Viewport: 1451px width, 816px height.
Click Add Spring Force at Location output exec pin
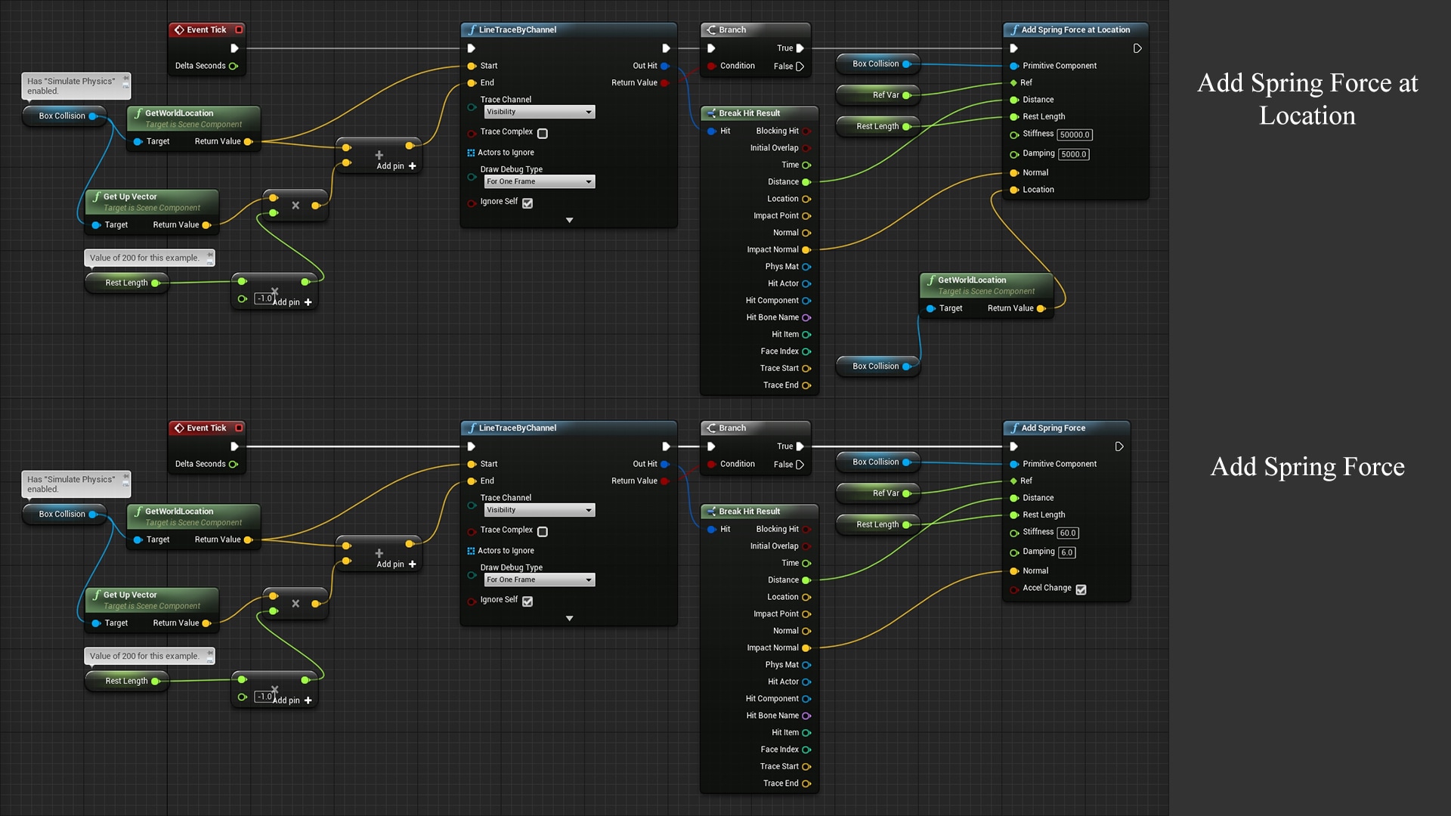coord(1137,48)
